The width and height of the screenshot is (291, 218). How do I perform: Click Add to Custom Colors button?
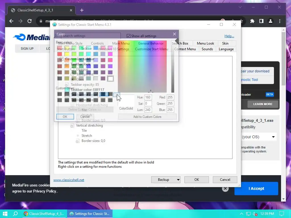click(147, 117)
